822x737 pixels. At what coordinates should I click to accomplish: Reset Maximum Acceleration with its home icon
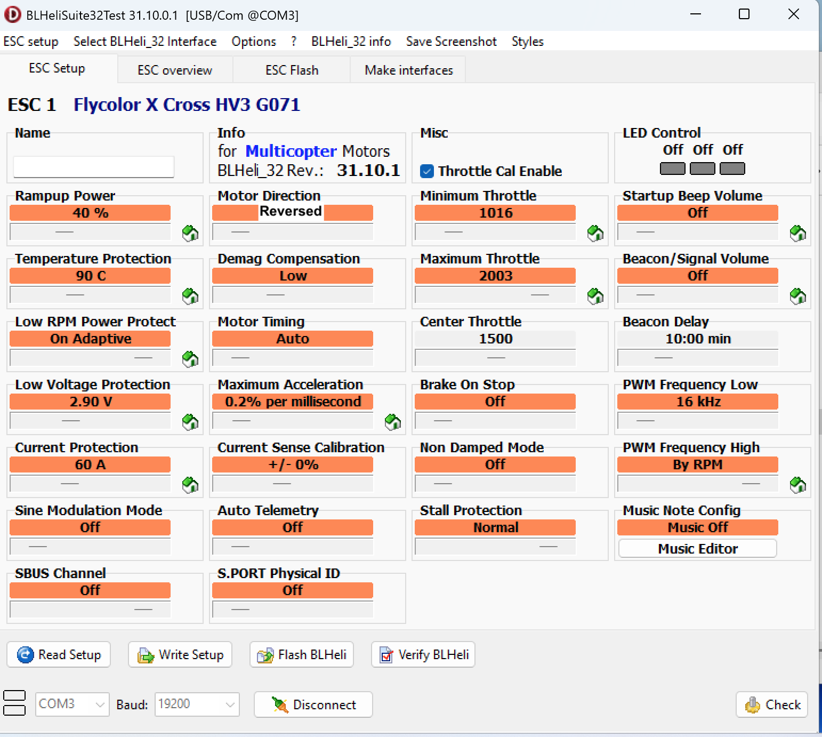coord(393,422)
